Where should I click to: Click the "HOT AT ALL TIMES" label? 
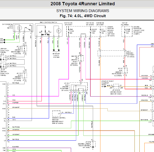click(x=125, y=24)
